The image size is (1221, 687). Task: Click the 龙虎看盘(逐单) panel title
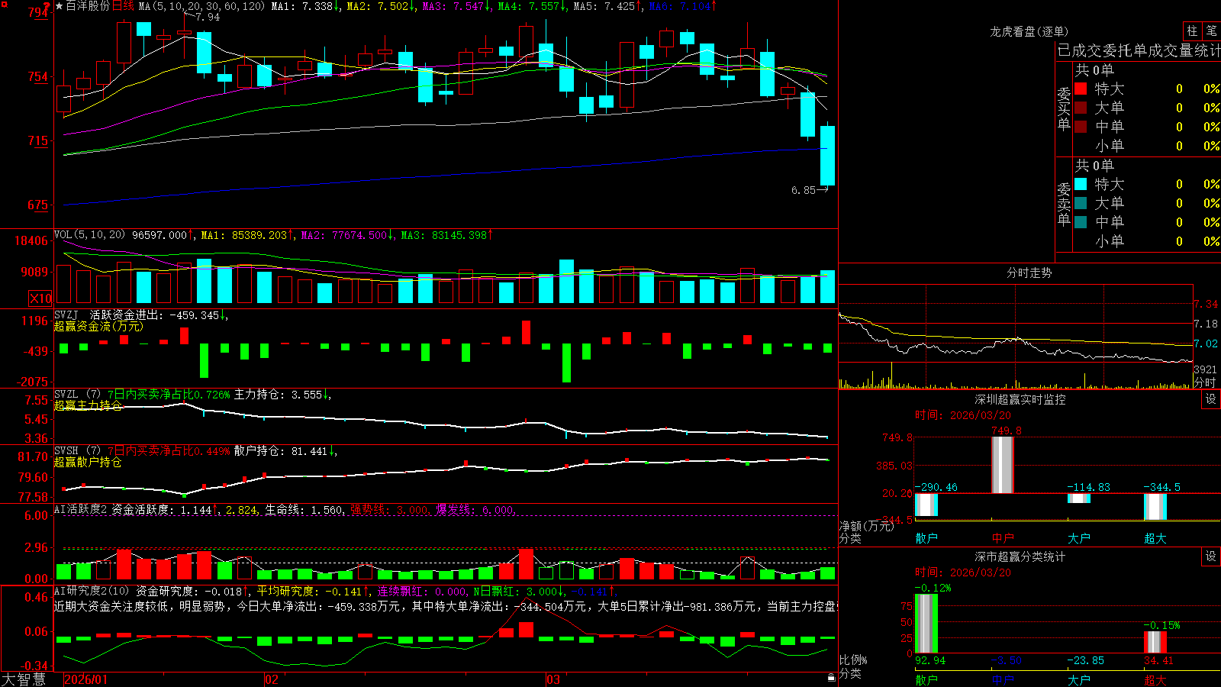(1029, 31)
